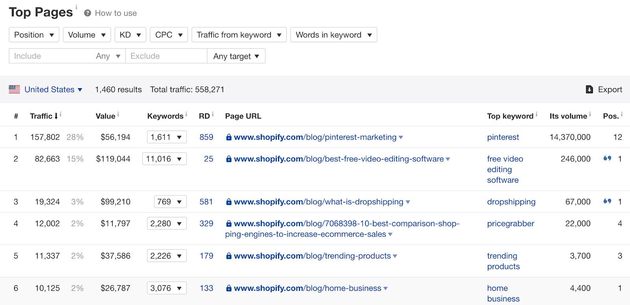Viewport: 630px width, 305px height.
Task: Click the info icon beside Pos. column
Action: point(622,115)
